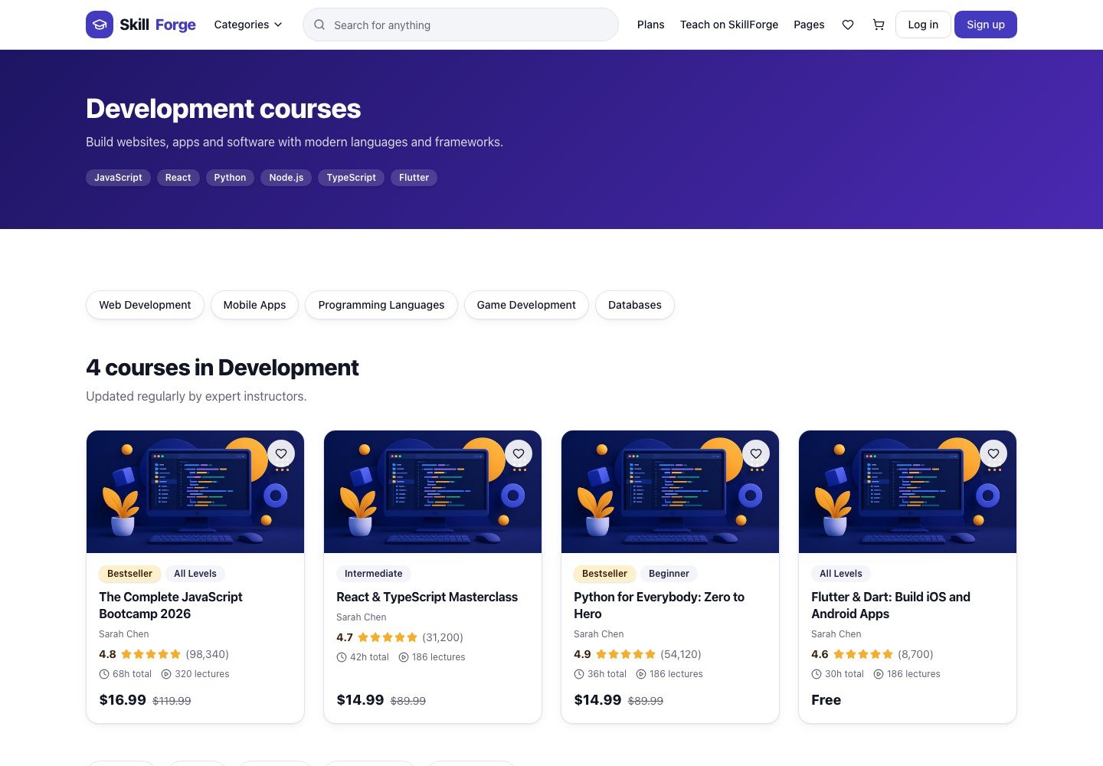Select the React topic tag
The width and height of the screenshot is (1103, 766).
[178, 178]
